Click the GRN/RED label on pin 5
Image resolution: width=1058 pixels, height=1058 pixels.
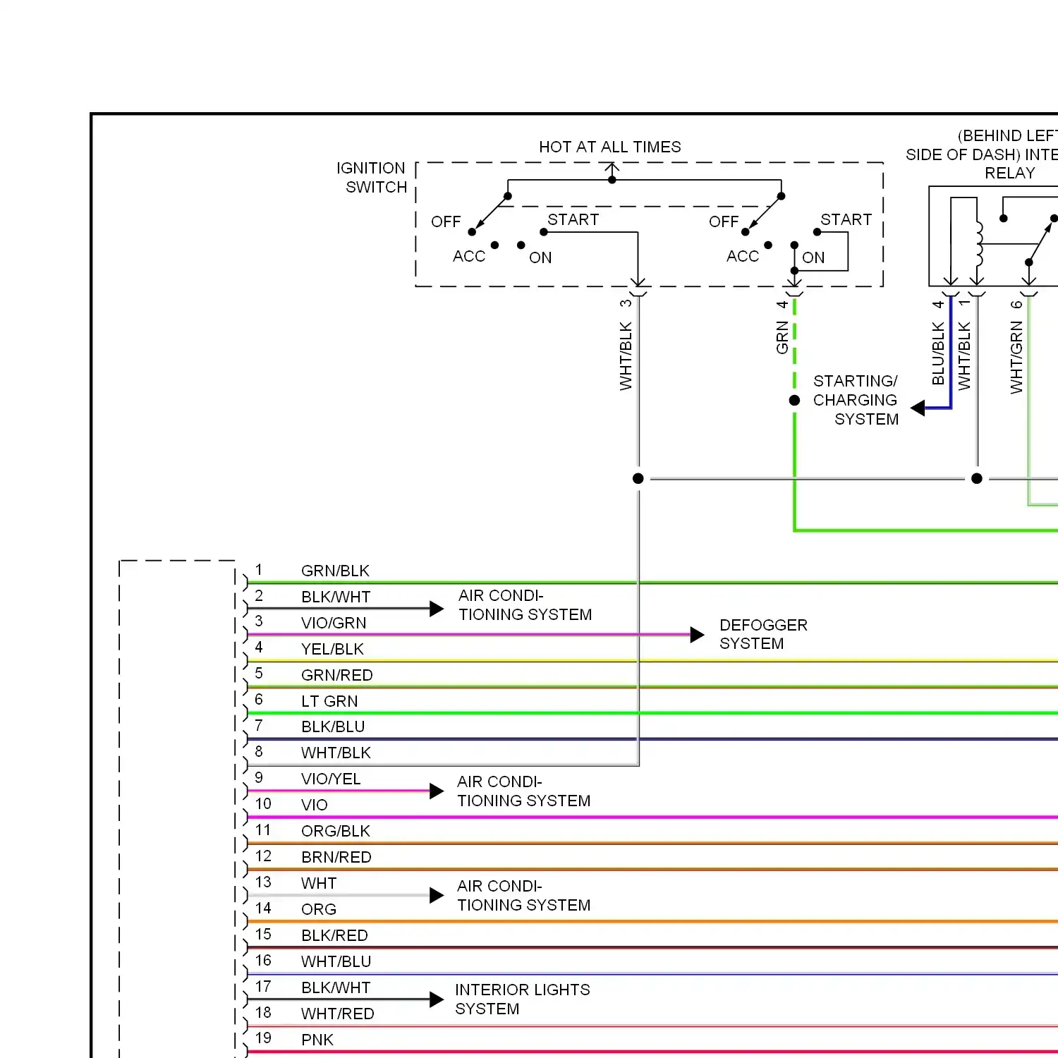(336, 675)
